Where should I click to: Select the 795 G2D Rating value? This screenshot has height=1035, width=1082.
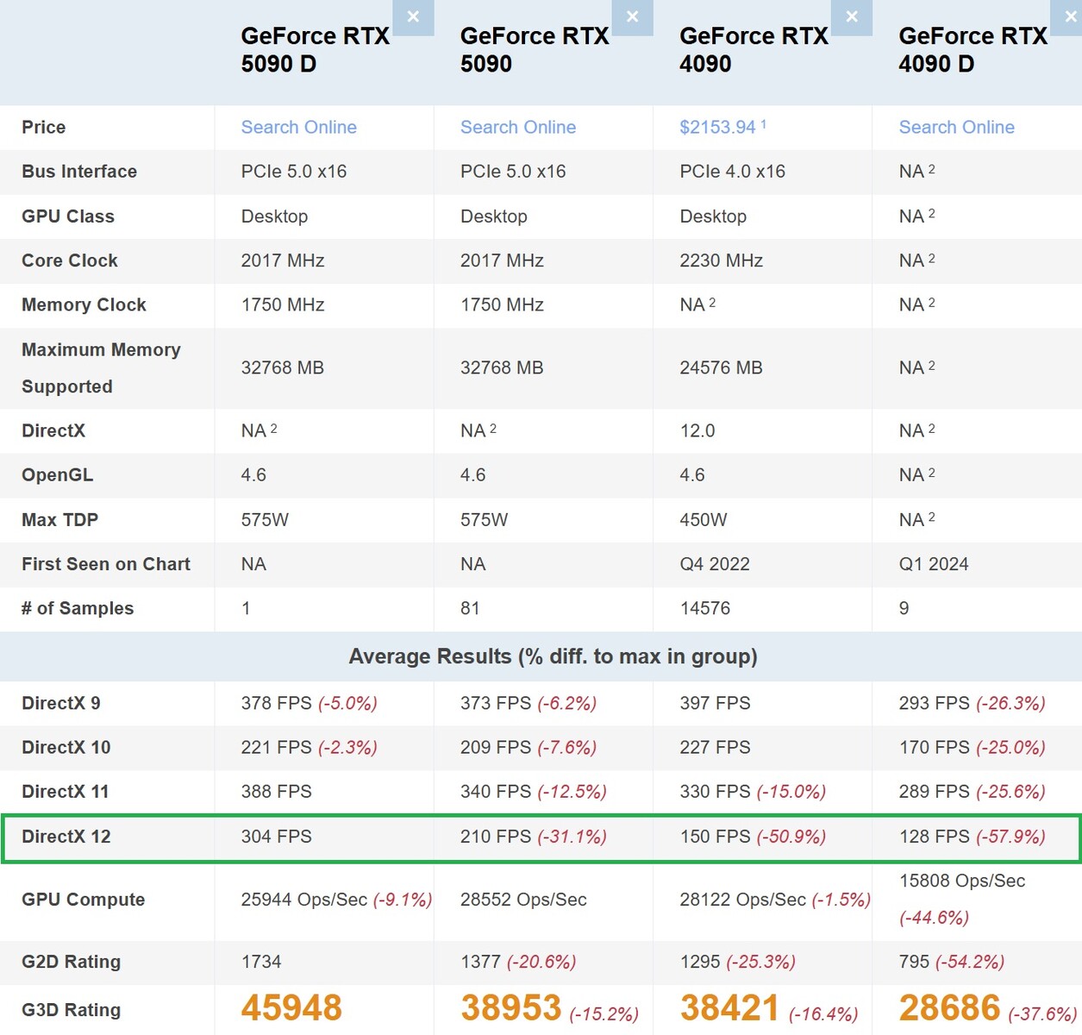click(914, 962)
